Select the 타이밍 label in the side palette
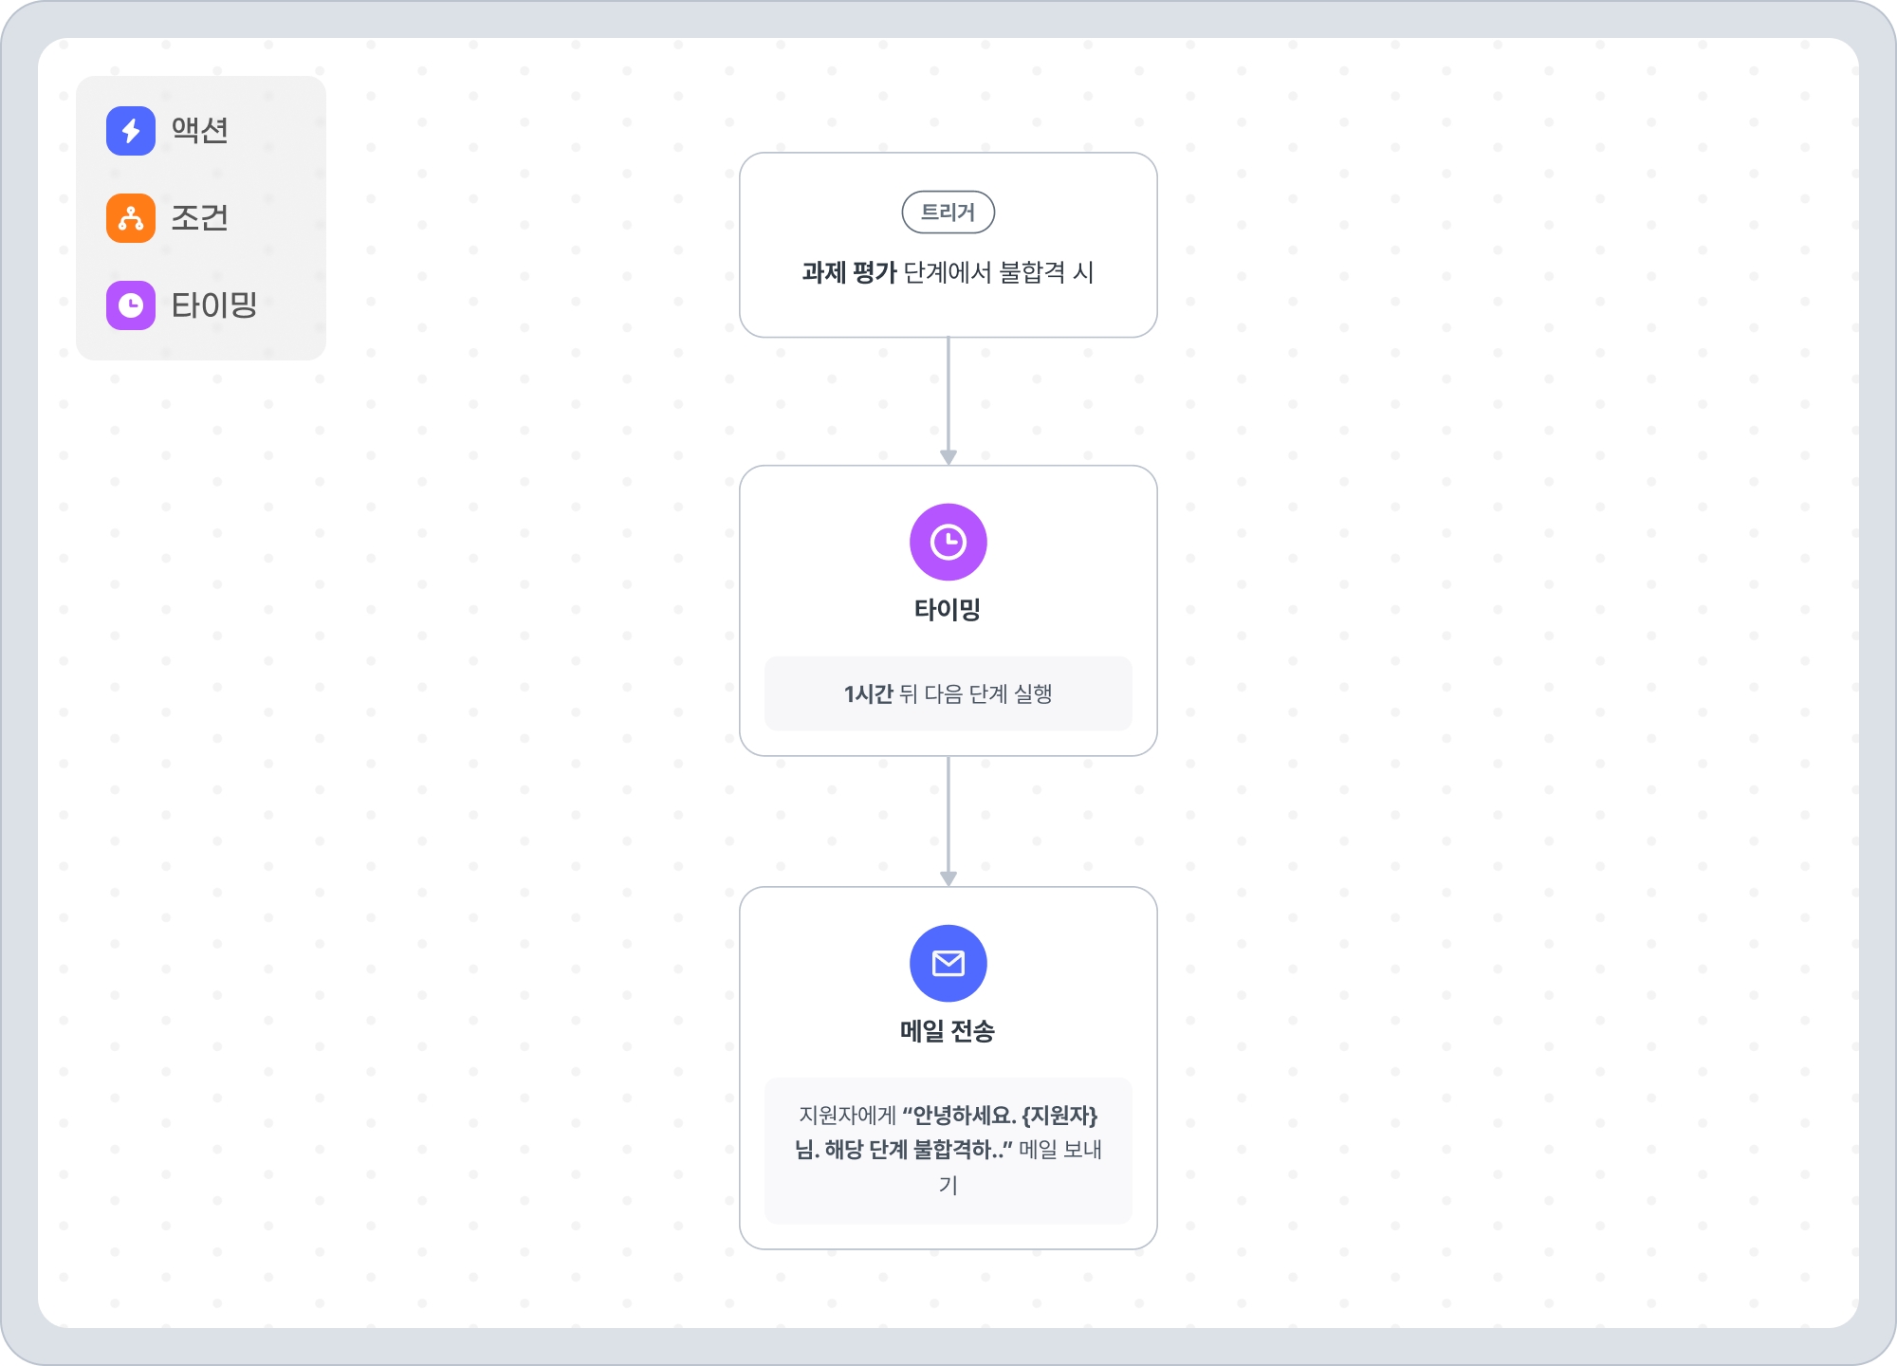The height and width of the screenshot is (1366, 1897). pyautogui.click(x=214, y=305)
